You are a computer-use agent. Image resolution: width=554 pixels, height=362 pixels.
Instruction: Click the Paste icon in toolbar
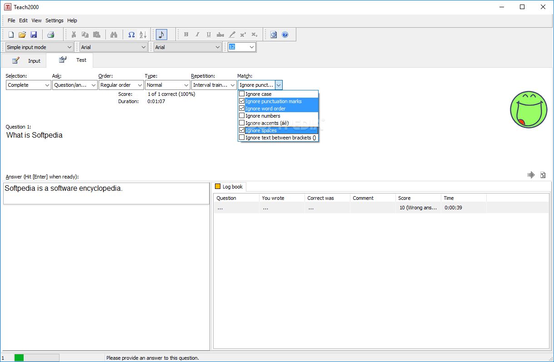[96, 35]
